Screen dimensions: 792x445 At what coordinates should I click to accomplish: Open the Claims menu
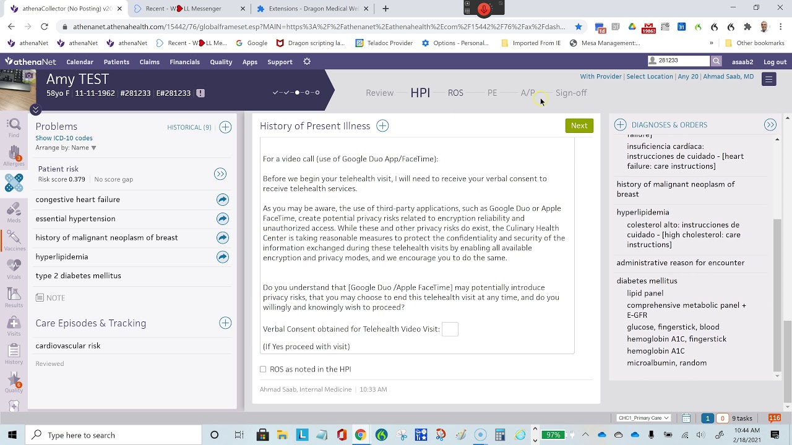149,62
